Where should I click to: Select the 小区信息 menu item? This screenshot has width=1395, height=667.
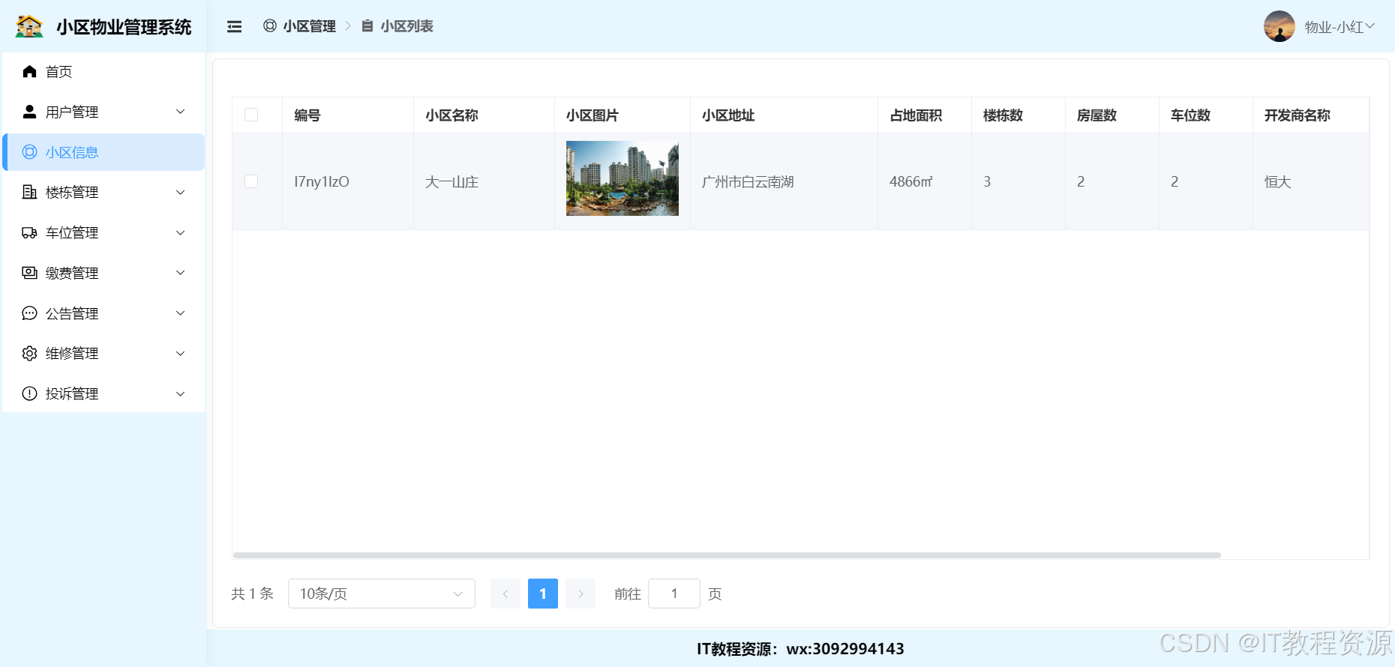pyautogui.click(x=103, y=152)
